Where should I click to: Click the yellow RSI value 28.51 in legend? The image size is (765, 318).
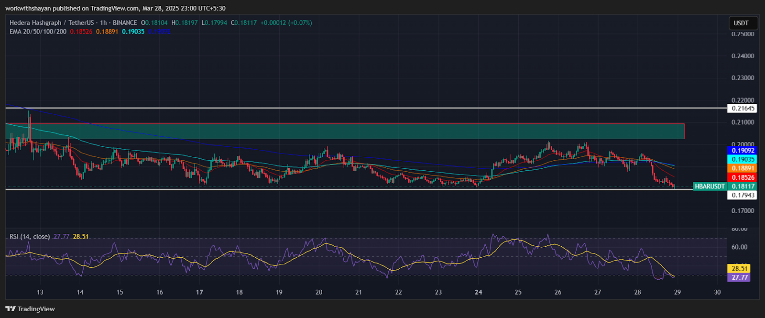coord(81,237)
